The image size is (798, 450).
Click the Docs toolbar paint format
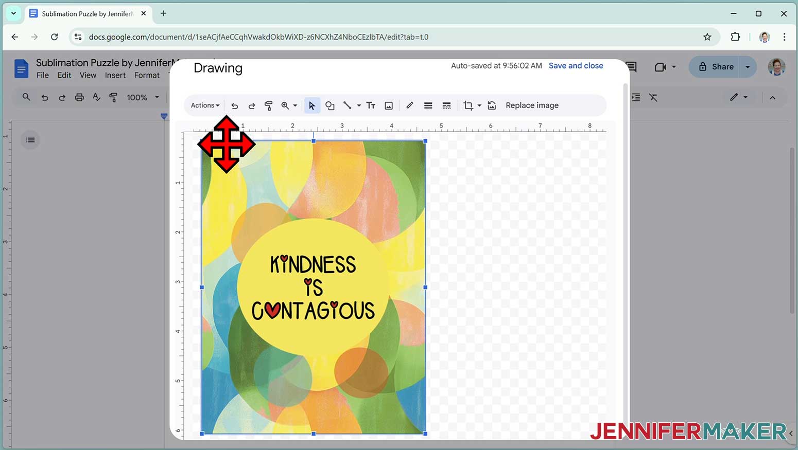click(x=113, y=97)
